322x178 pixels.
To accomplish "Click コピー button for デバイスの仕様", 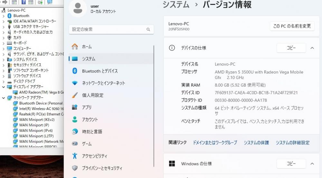I will 291,48.
